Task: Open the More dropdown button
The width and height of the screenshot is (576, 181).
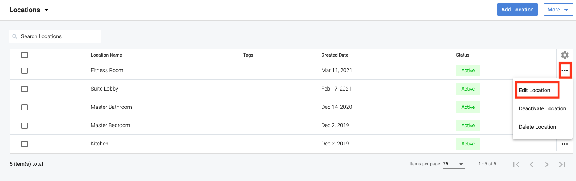Action: tap(558, 10)
